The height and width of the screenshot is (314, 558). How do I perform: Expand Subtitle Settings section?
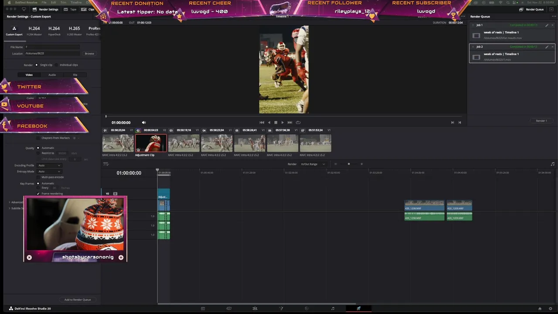tap(10, 208)
